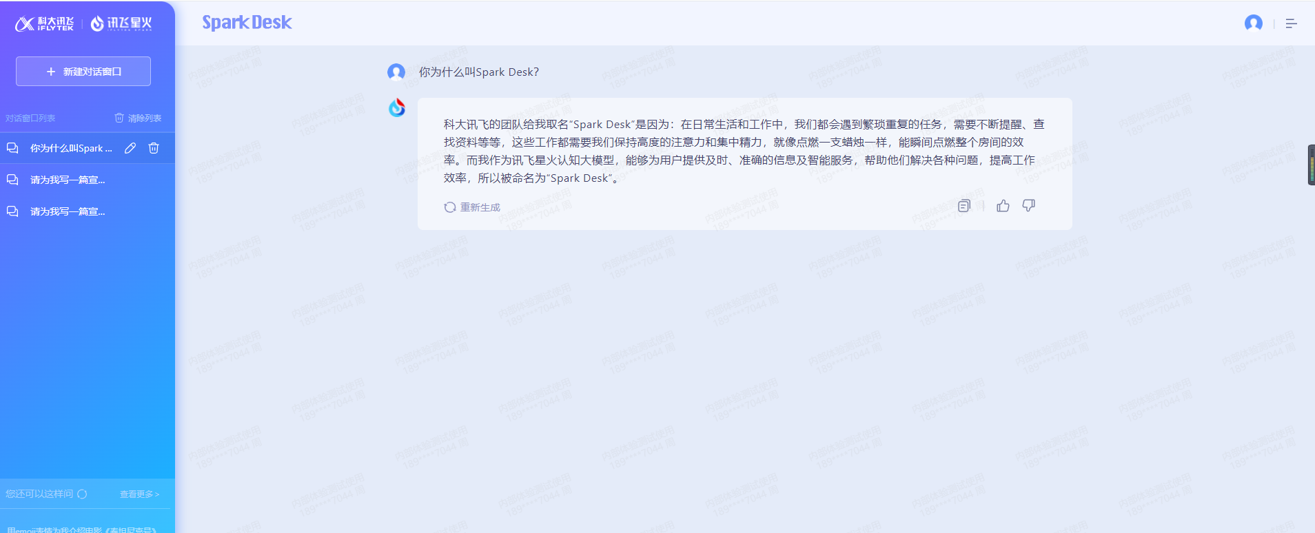Screen dimensions: 1315x533
Task: Create a new chat with 新建对话窗口
Action: (x=83, y=72)
